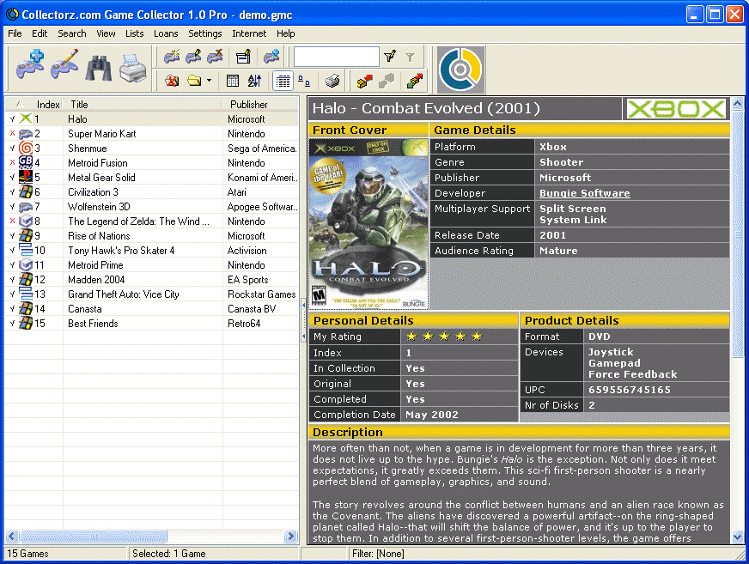Select Tony Hawk's Pro Skater 4 row
749x564 pixels.
(152, 251)
